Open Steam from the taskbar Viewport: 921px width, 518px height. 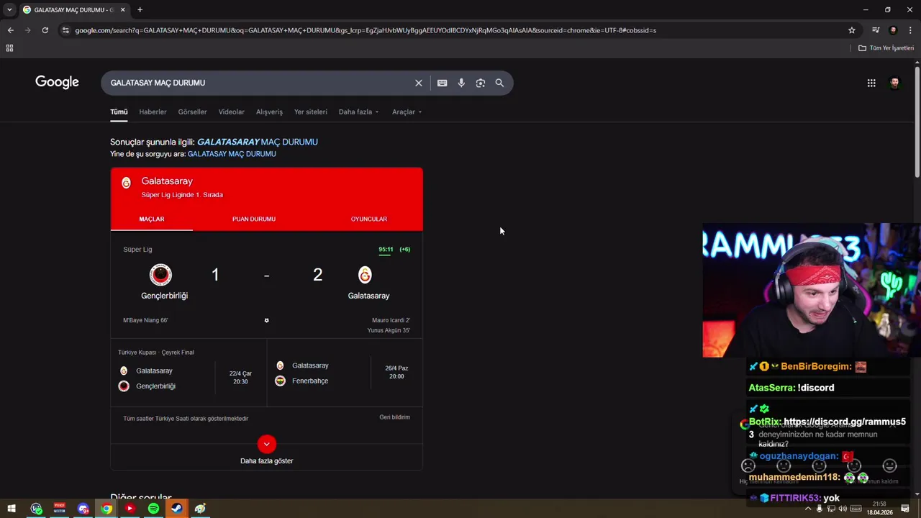176,509
